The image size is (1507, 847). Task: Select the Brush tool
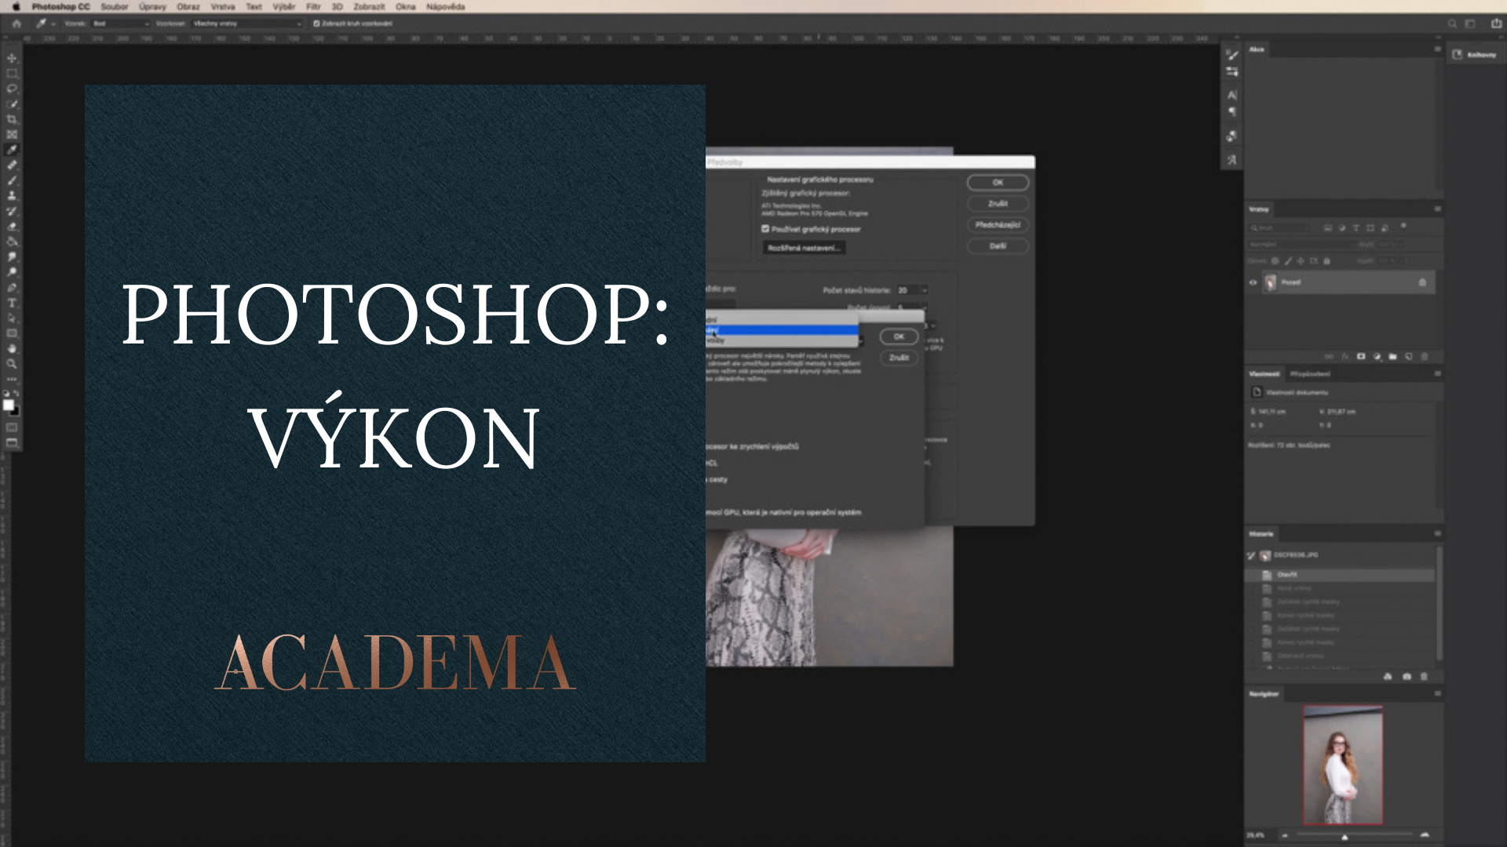point(12,180)
